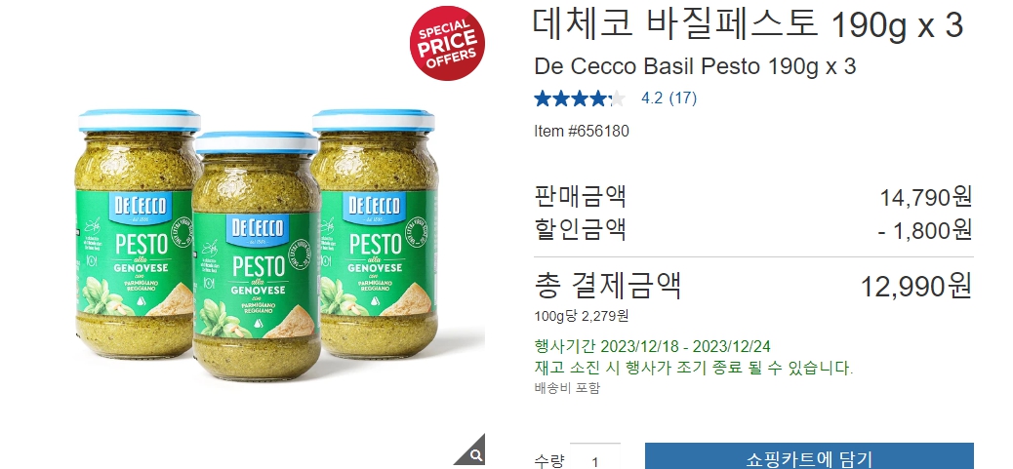Screen dimensions: 1013x469
Task: Click the first blue rating star
Action: click(542, 98)
